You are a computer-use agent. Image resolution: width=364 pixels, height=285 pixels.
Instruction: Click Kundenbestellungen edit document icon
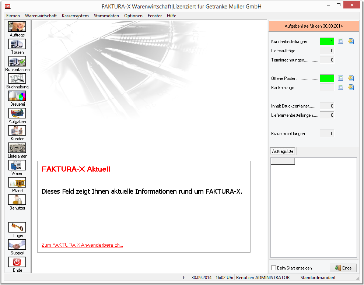(351, 41)
